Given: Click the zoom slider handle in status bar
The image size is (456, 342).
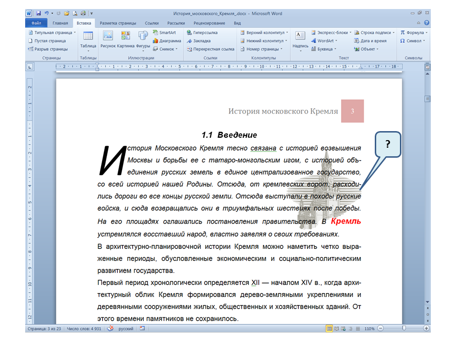Looking at the screenshot, I should coord(404,329).
